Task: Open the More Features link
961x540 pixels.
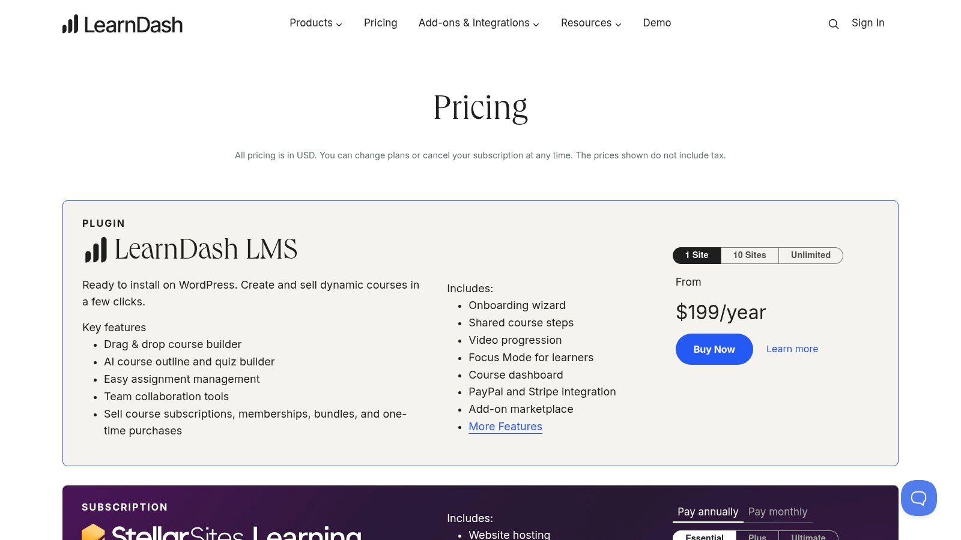Action: click(x=505, y=426)
